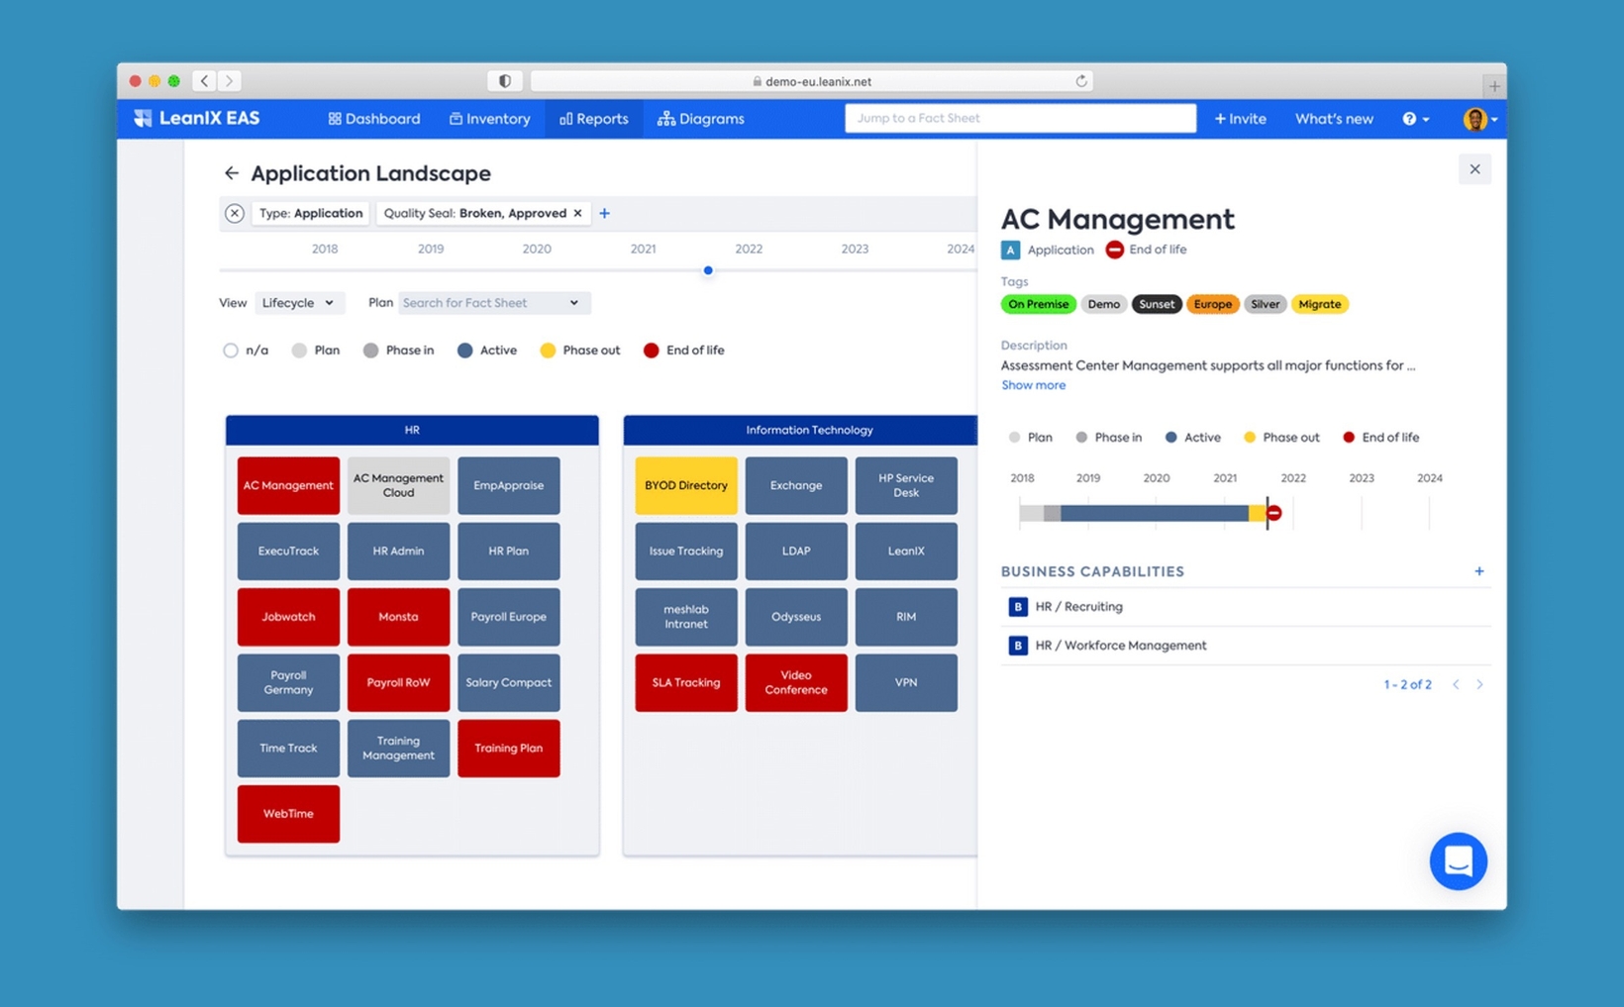Click the browser back arrow
The image size is (1624, 1007).
point(205,81)
